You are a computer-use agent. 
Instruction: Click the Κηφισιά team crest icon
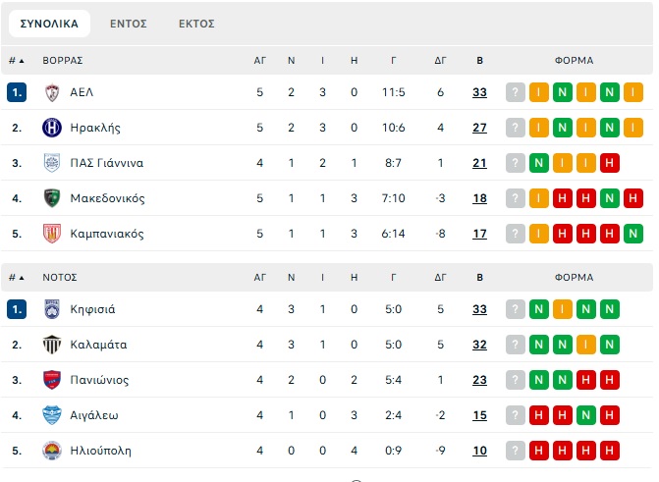pyautogui.click(x=52, y=309)
